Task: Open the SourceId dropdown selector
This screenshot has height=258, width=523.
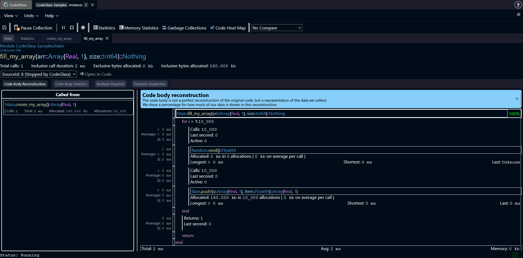Action: [x=39, y=74]
